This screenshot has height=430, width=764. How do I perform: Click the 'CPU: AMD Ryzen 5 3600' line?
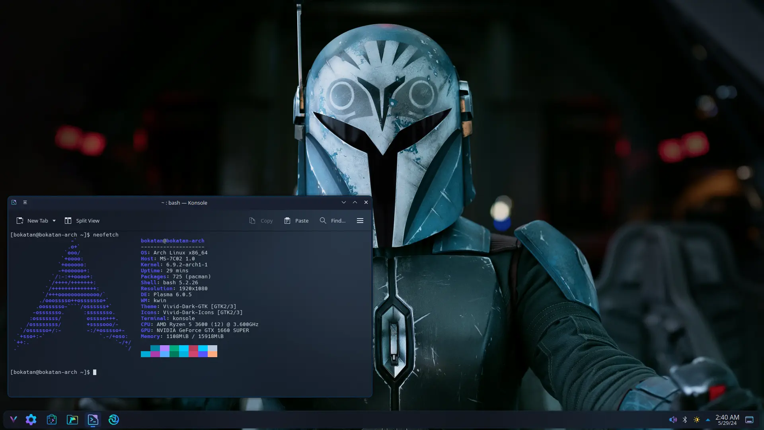pyautogui.click(x=199, y=324)
